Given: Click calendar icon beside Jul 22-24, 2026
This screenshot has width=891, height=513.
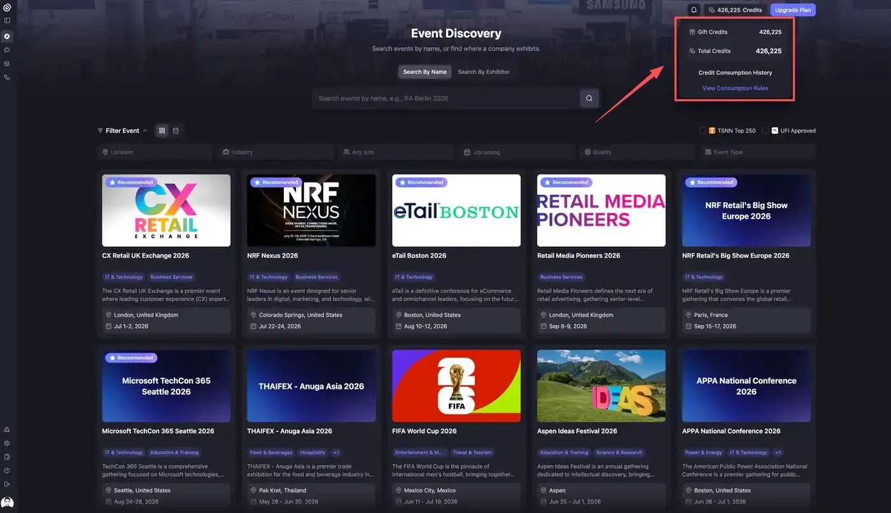Looking at the screenshot, I should [253, 327].
